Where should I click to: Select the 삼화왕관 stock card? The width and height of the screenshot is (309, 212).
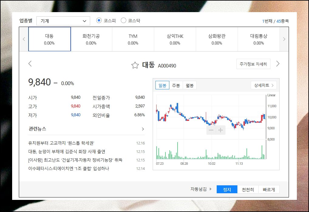pyautogui.click(x=217, y=39)
